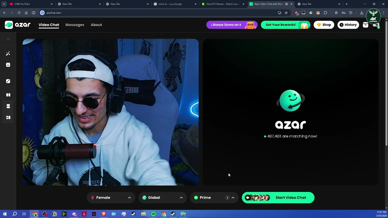This screenshot has height=218, width=388.
Task: Open Notion from the taskbar
Action: point(55,214)
